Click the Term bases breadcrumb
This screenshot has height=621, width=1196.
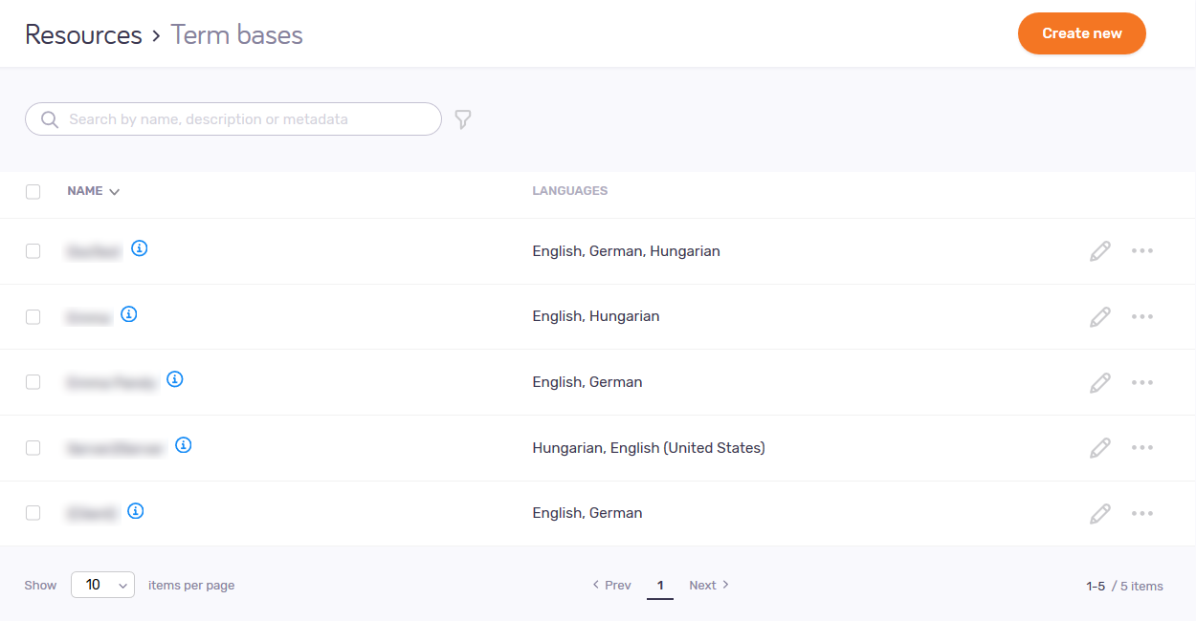click(x=236, y=33)
